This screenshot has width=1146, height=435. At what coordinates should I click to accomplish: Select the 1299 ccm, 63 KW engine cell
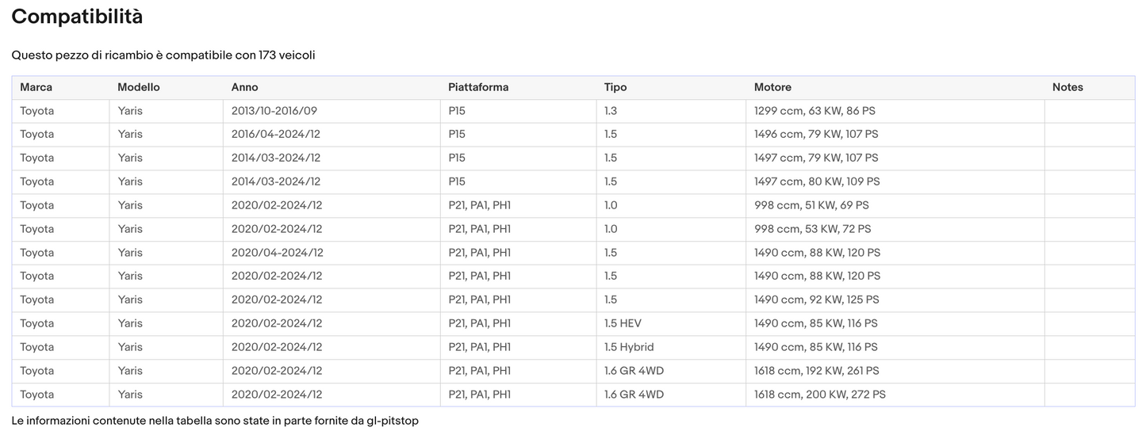[814, 111]
